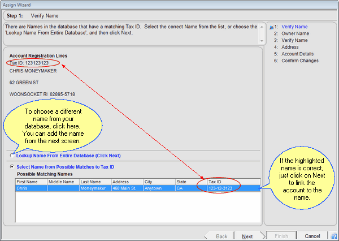Click the Finish button
339x241 pixels.
[281, 236]
